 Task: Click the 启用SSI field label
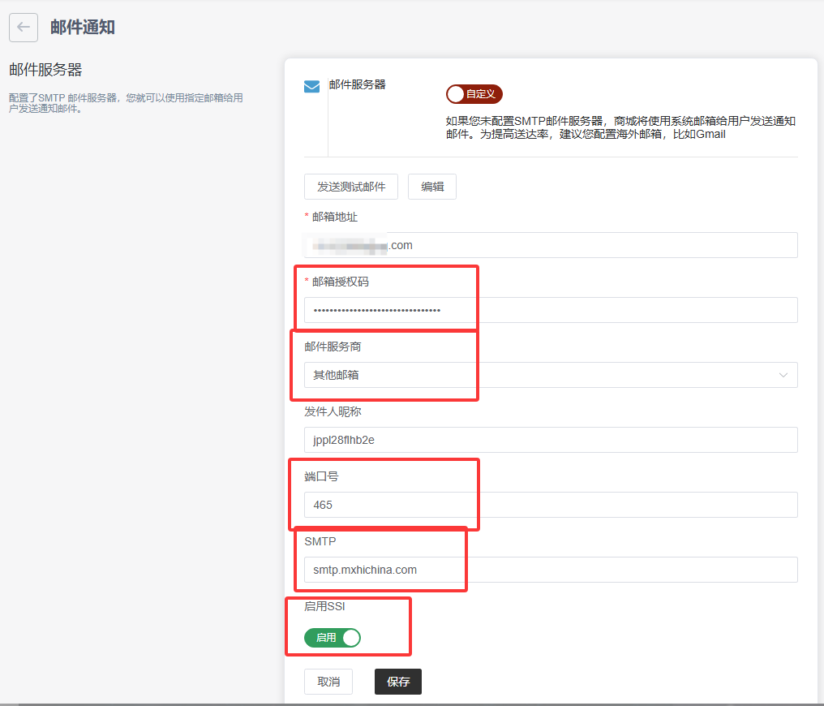pyautogui.click(x=325, y=606)
